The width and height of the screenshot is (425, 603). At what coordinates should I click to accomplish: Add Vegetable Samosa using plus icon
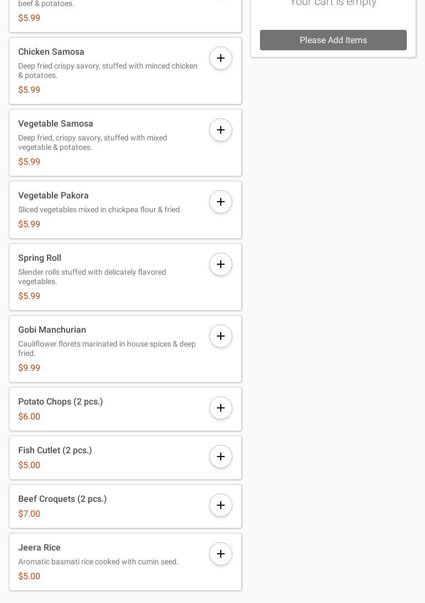[x=221, y=130]
